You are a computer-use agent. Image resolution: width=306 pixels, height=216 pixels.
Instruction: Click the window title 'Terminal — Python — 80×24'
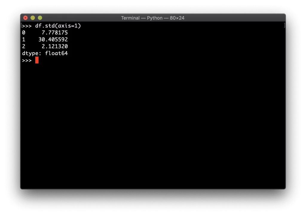(153, 18)
